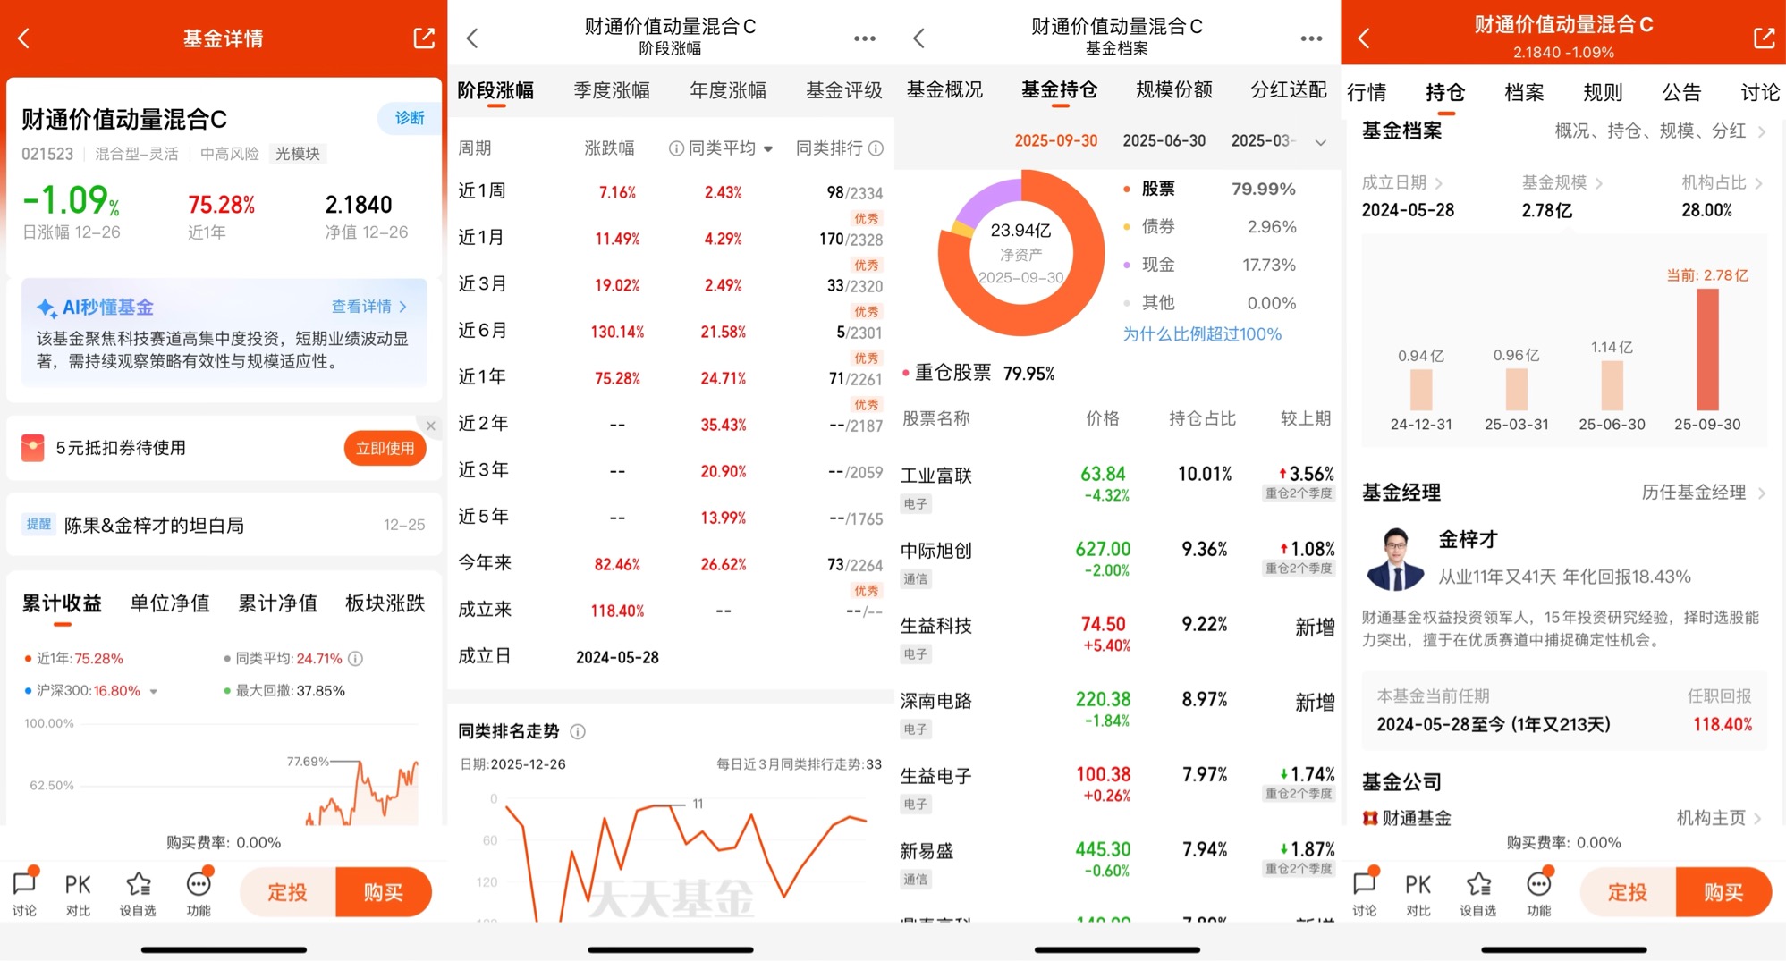Tap 光模块 tag on fund card
Image resolution: width=1786 pixels, height=961 pixels.
(x=298, y=154)
